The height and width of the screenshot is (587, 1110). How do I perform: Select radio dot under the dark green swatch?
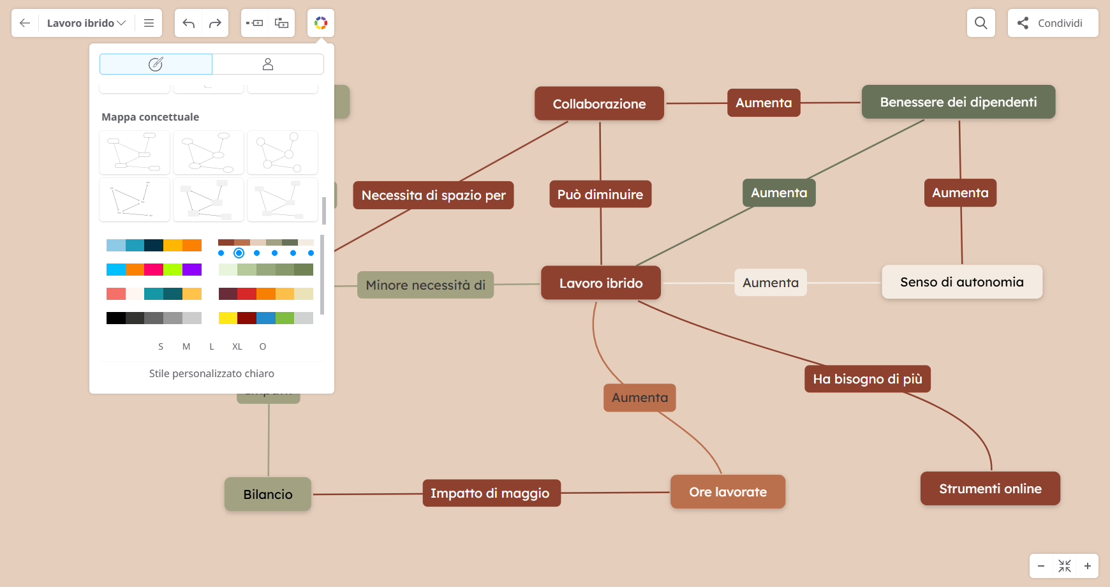tap(293, 253)
